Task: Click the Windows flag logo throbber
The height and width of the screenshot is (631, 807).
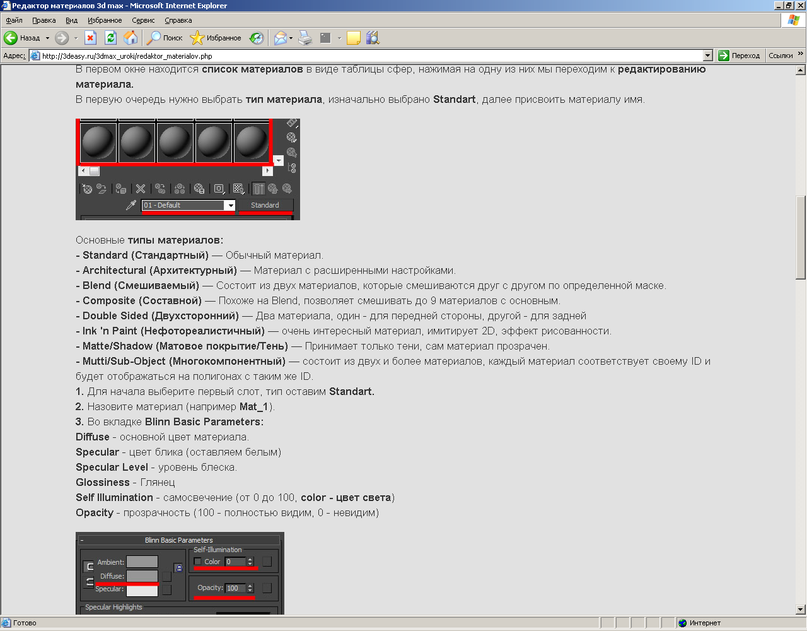Action: (x=793, y=20)
